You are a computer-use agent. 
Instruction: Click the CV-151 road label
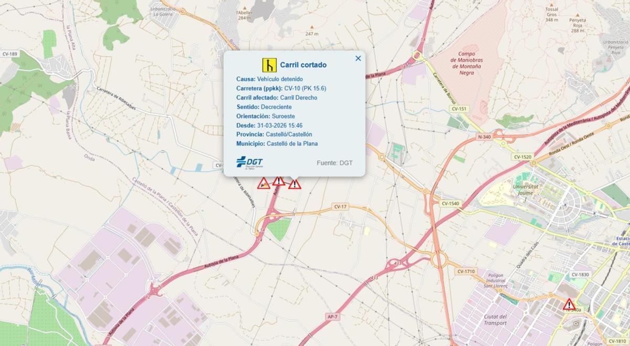click(458, 109)
